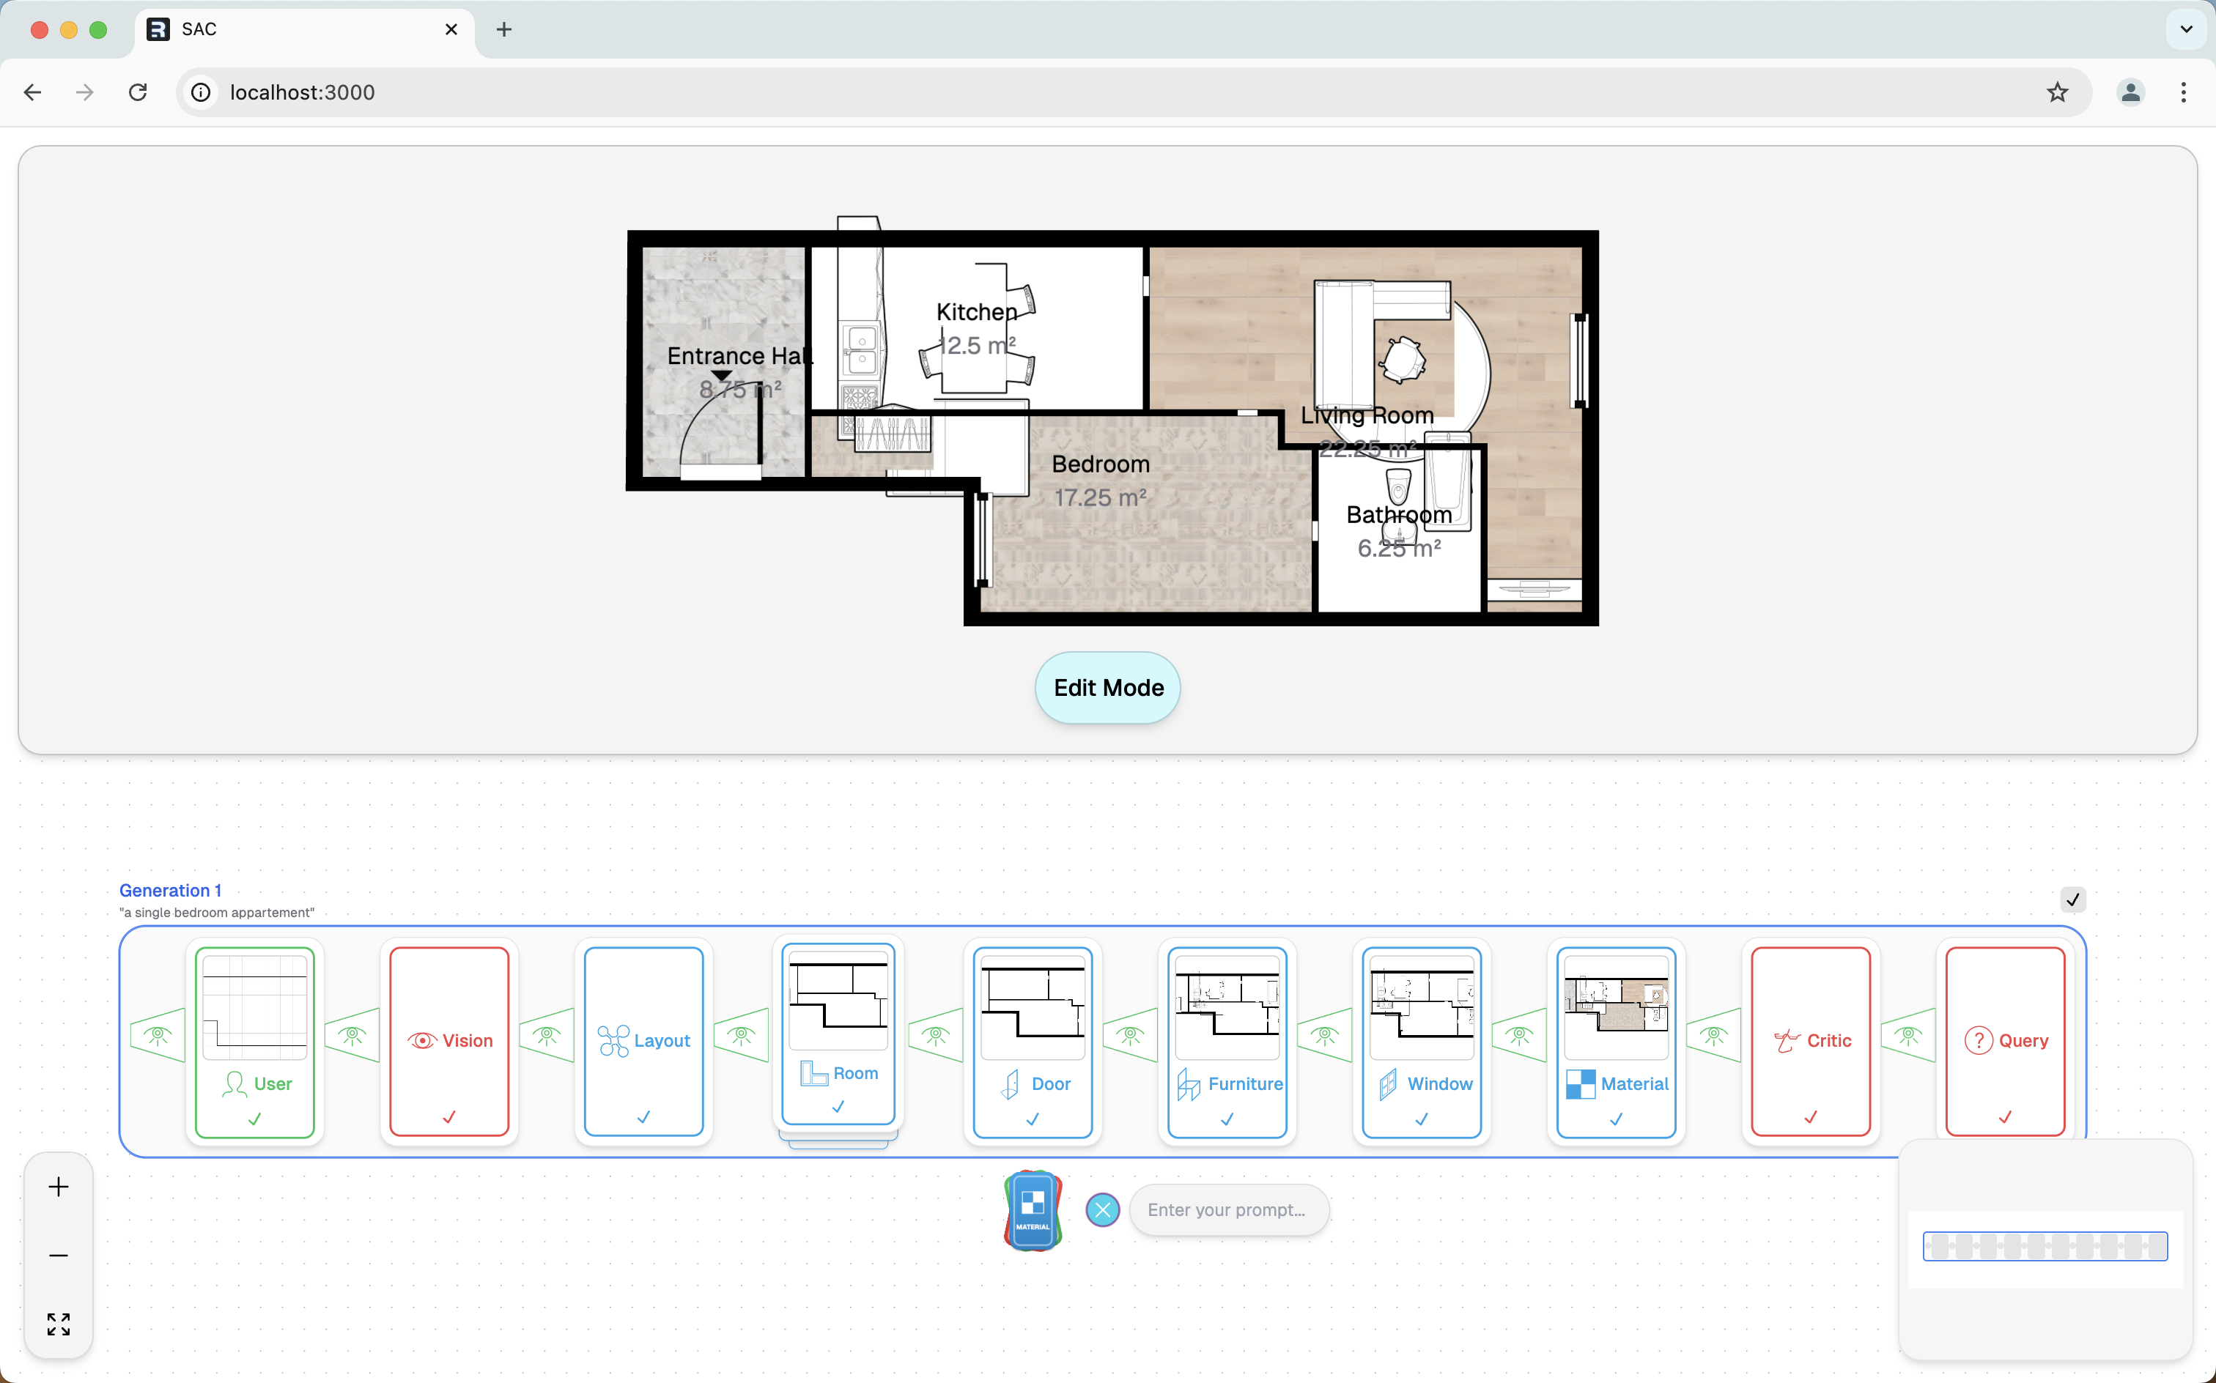Click the zoom in plus icon

click(x=59, y=1187)
